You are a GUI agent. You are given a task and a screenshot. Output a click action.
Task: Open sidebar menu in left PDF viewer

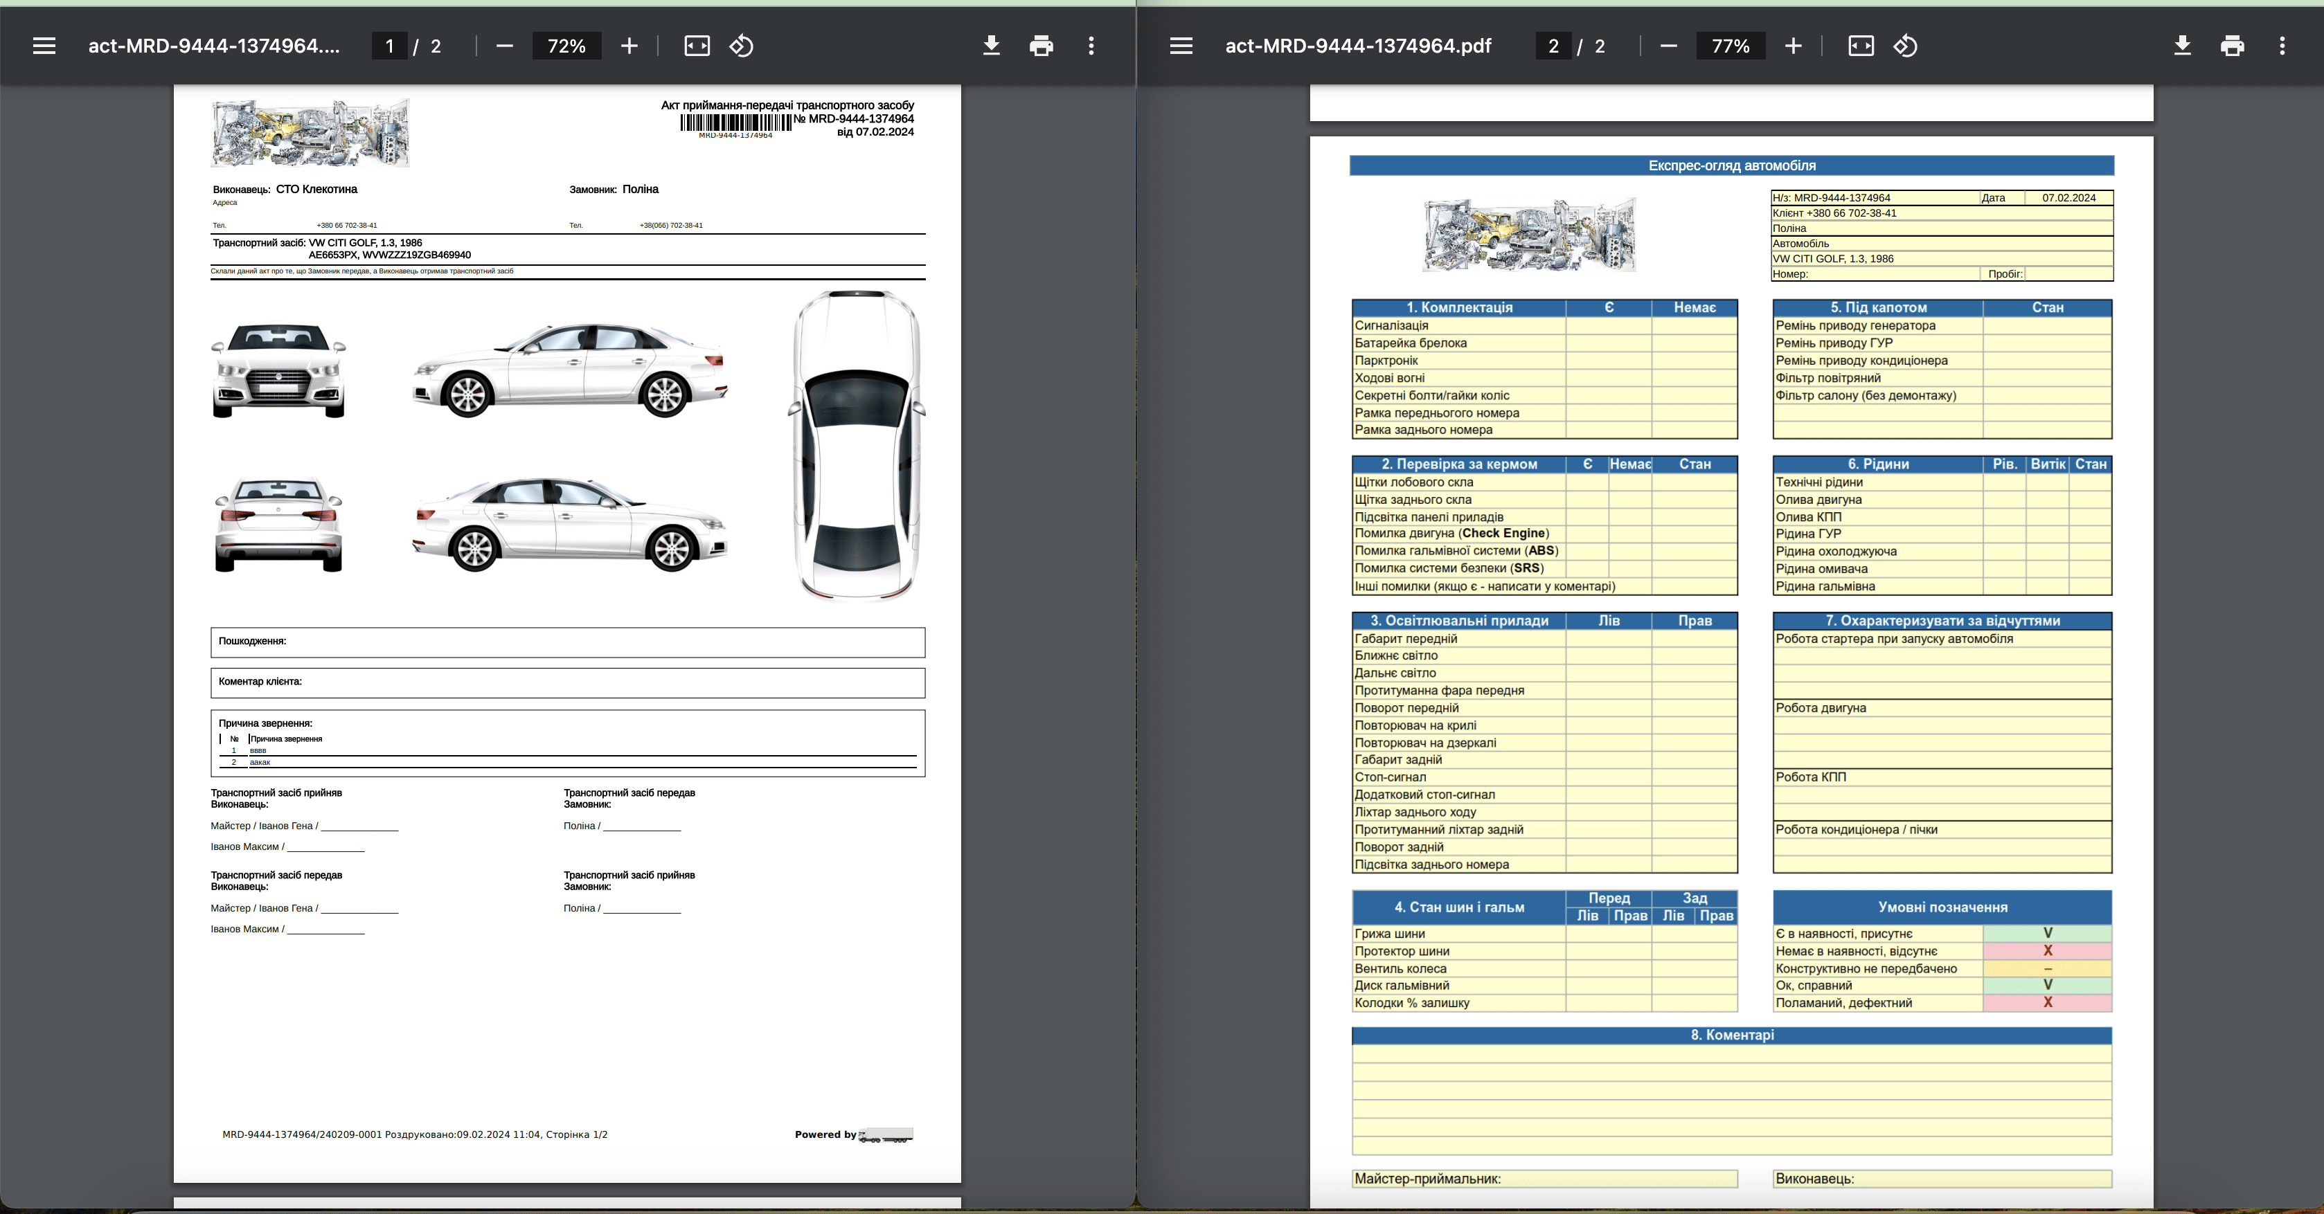pyautogui.click(x=44, y=46)
